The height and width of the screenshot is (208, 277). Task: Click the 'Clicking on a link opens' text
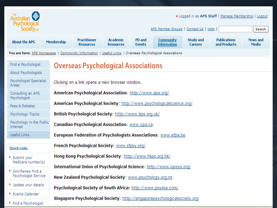click(x=98, y=82)
